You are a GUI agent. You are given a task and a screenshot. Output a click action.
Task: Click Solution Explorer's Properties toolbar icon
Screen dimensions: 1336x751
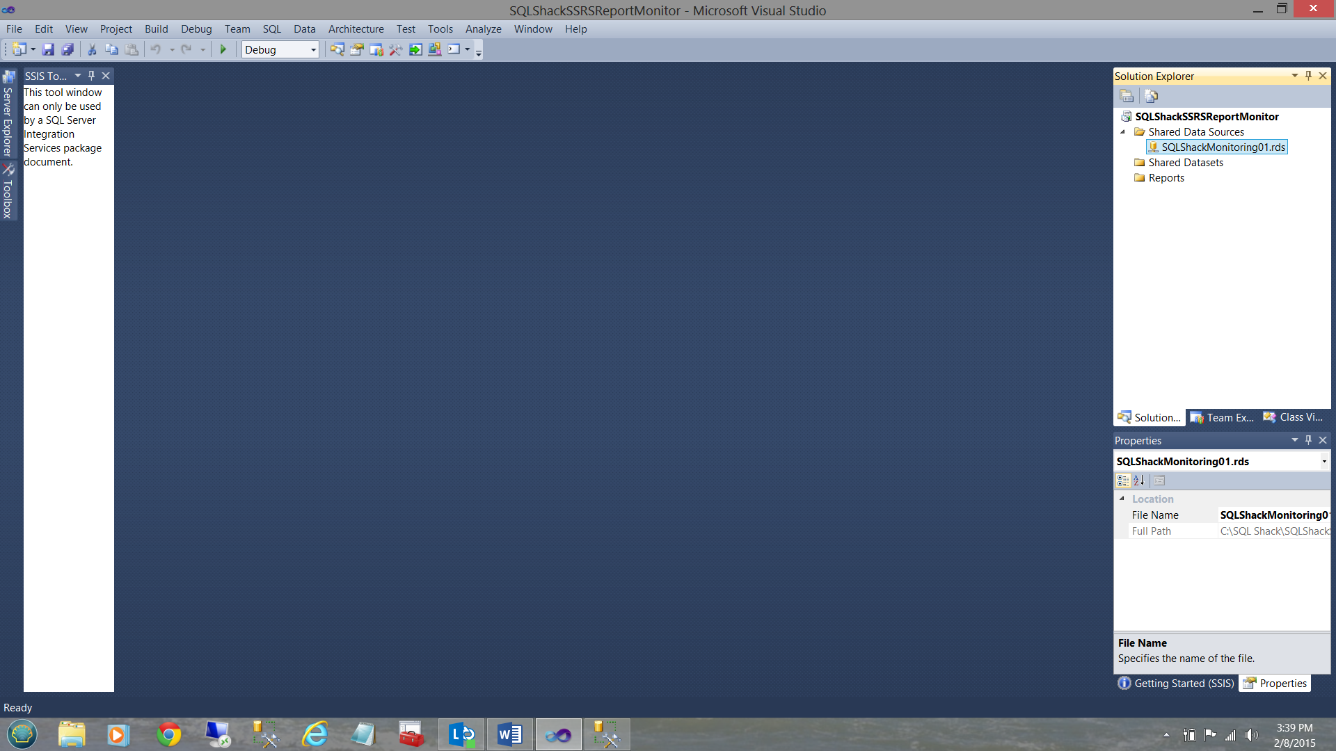[1127, 96]
